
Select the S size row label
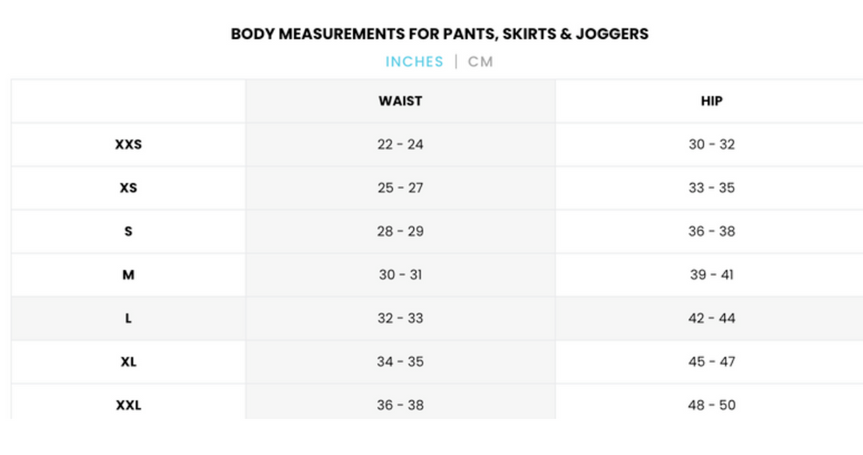(128, 231)
